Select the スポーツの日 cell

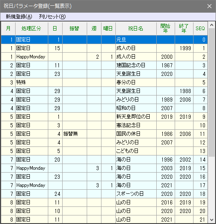(x=136, y=194)
